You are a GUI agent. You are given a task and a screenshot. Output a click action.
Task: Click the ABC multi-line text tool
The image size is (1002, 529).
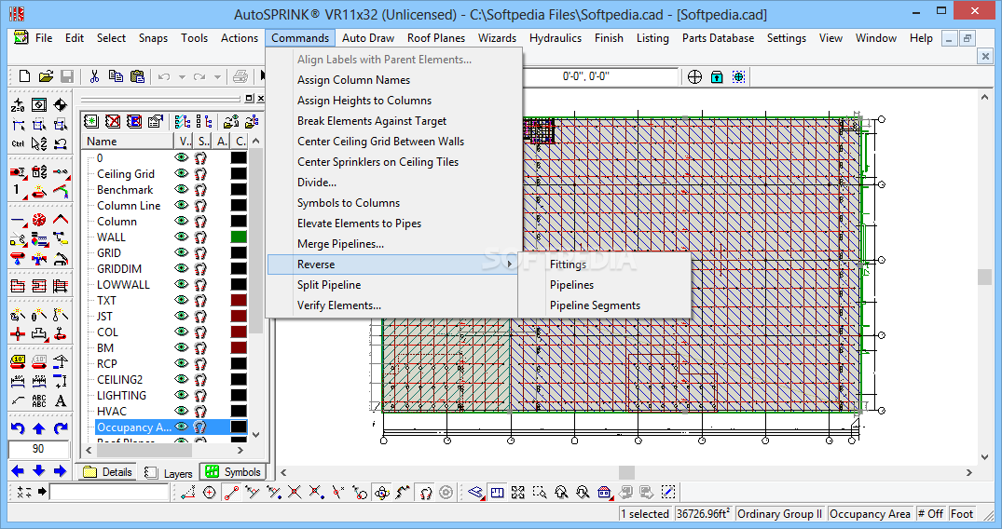point(39,400)
